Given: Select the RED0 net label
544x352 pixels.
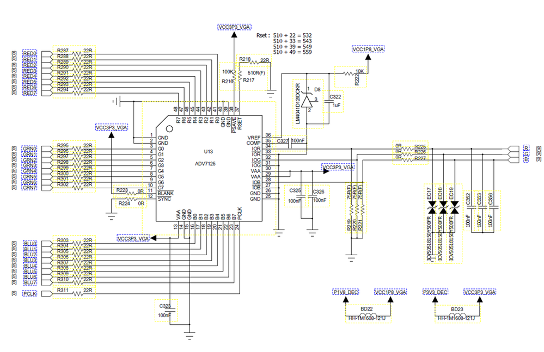Looking at the screenshot, I should 30,54.
